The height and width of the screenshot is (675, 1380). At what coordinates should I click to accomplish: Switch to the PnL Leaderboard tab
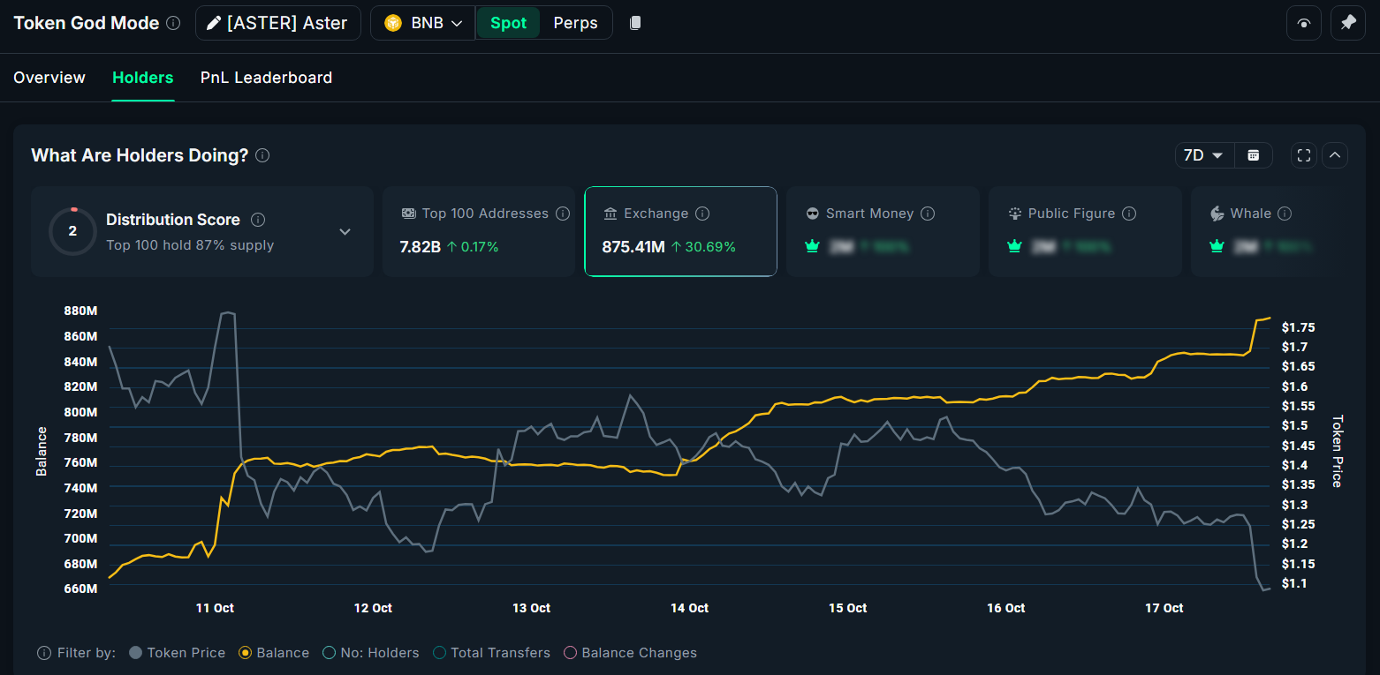pyautogui.click(x=266, y=78)
